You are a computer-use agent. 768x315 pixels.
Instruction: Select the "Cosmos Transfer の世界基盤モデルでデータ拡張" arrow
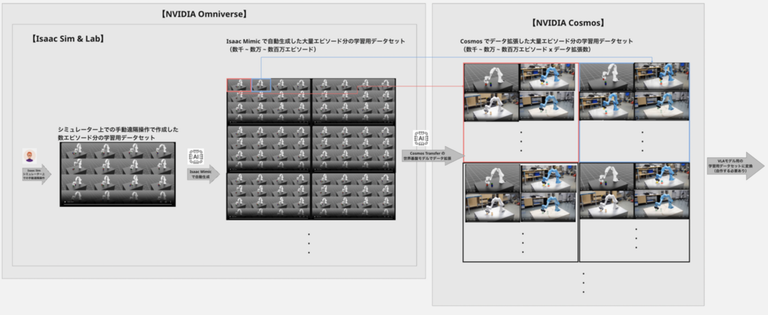tap(433, 156)
